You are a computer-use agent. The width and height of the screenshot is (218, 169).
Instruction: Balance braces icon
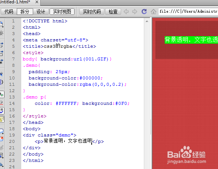pyautogui.click(x=1, y=82)
